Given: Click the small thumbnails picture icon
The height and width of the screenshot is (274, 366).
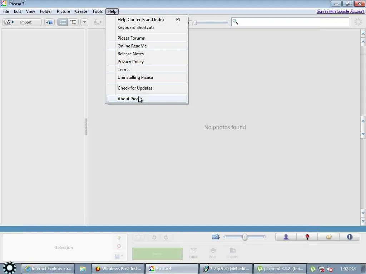Looking at the screenshot, I should tap(216, 237).
